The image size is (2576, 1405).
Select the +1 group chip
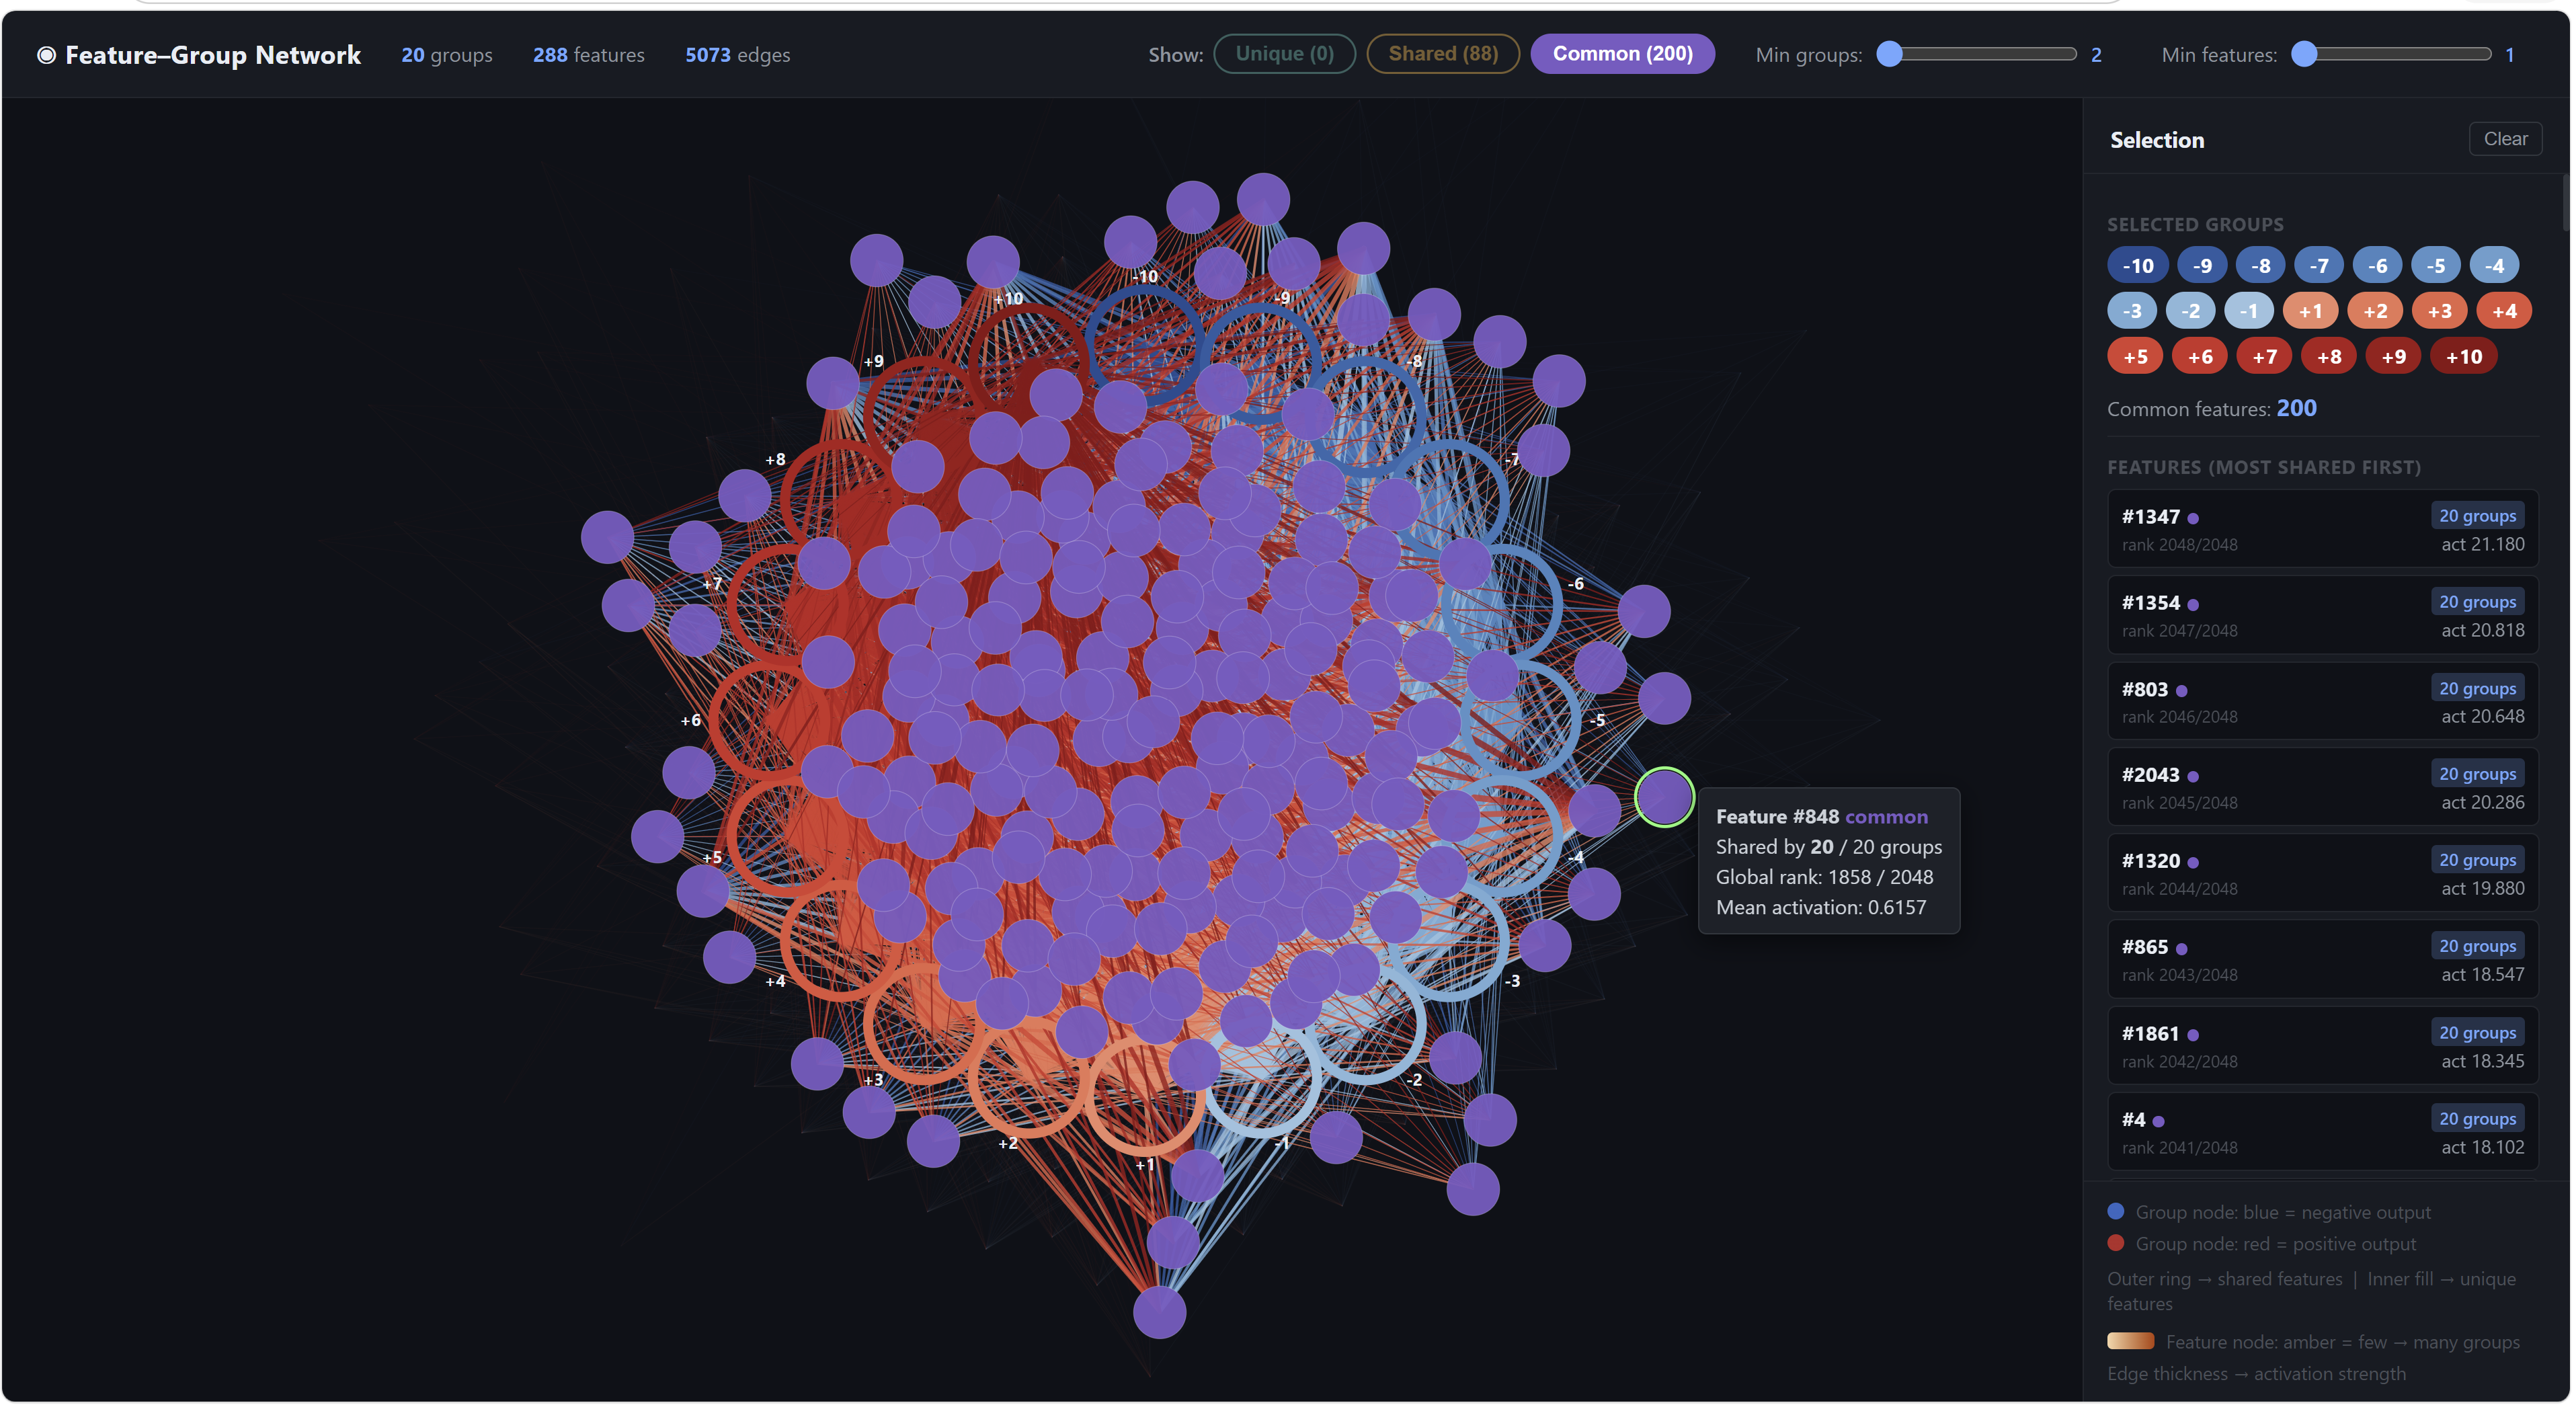2310,311
